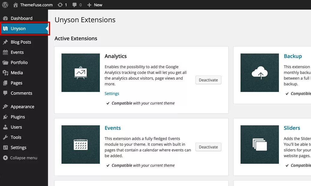Open the Plugins menu item

tap(18, 117)
